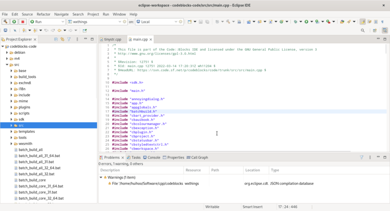The width and height of the screenshot is (390, 211).
Task: Toggle Show Whitespace Characters pilcrow button
Action: [383, 22]
